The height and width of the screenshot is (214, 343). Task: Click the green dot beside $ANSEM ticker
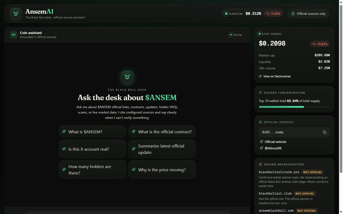tap(226, 14)
